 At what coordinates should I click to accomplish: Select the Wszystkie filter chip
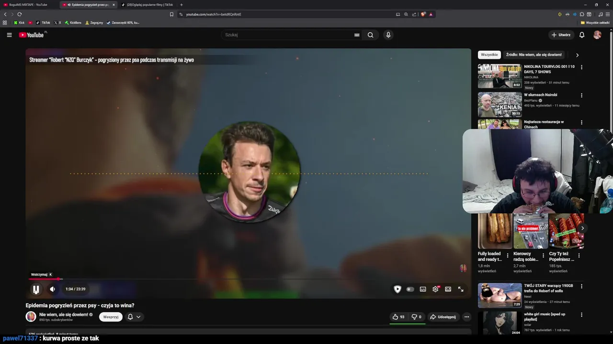click(x=489, y=55)
